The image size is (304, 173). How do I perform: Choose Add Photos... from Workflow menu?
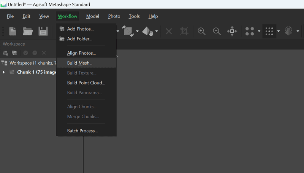coord(87,29)
